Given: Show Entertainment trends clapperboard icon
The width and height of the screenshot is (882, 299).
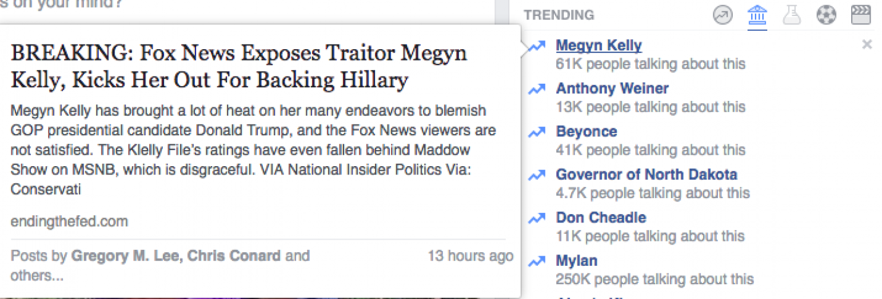Looking at the screenshot, I should coord(861,16).
